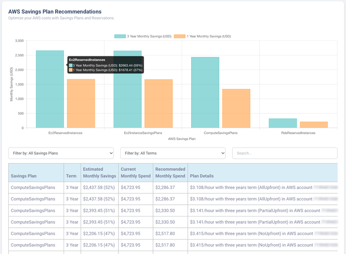The height and width of the screenshot is (254, 346).
Task: Sort by the Savings Plan column header
Action: click(36, 172)
